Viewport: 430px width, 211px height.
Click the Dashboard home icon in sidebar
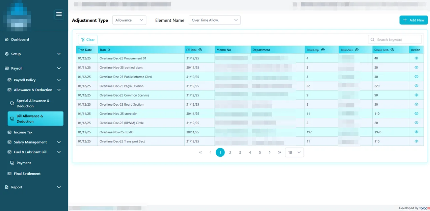7,39
